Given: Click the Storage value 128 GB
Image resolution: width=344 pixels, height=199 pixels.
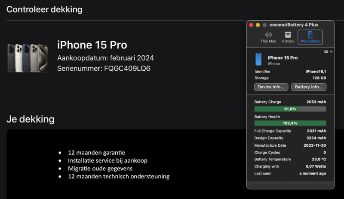Looking at the screenshot, I should (x=319, y=78).
